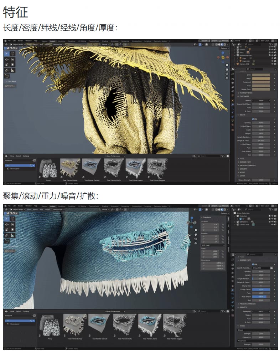Toggle the ON checkbox under the WEAVE section
The width and height of the screenshot is (280, 353).
253,119
